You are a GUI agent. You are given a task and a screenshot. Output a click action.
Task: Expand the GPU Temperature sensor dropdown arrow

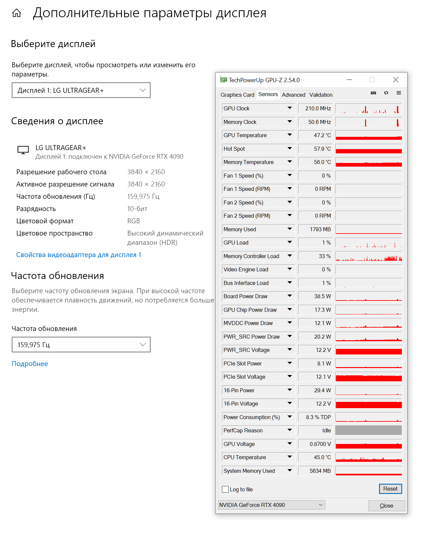tap(290, 135)
